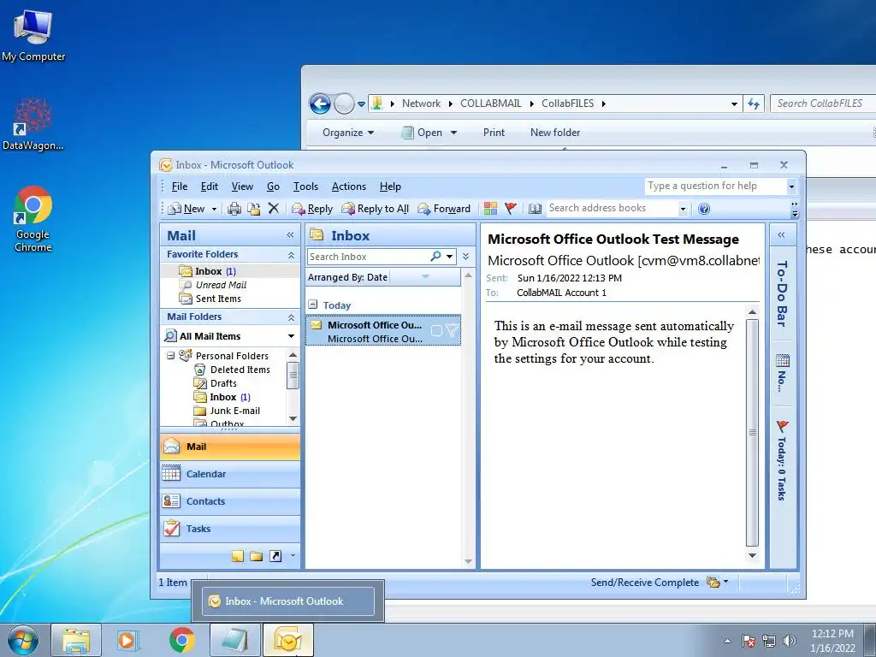Select Google Chrome desktop shortcut

point(33,219)
